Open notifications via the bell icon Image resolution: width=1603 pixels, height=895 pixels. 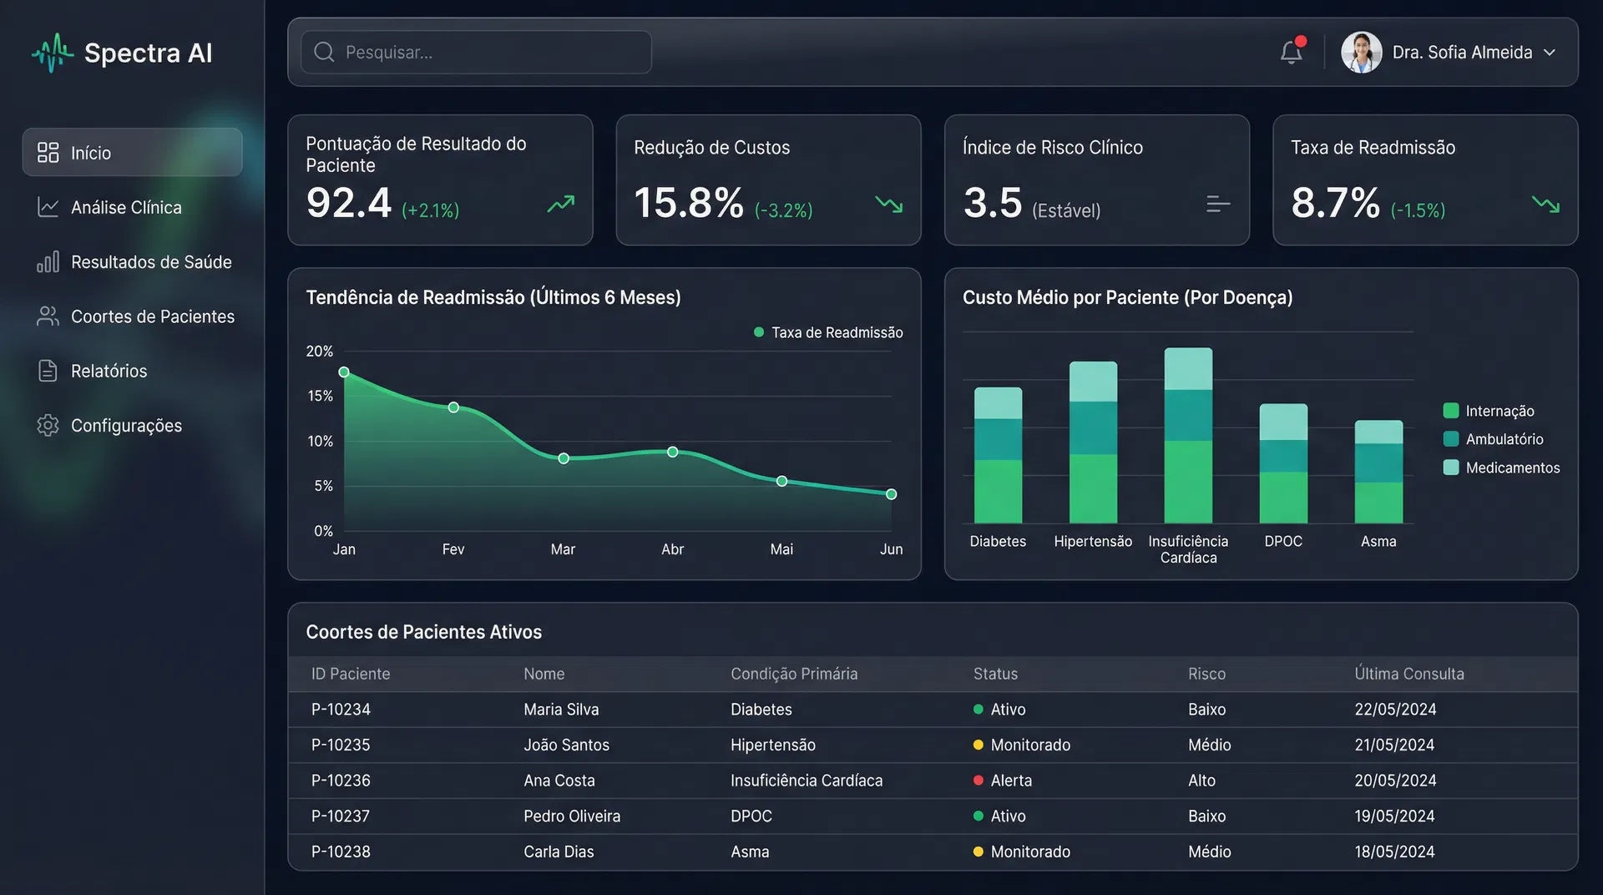[x=1291, y=52]
